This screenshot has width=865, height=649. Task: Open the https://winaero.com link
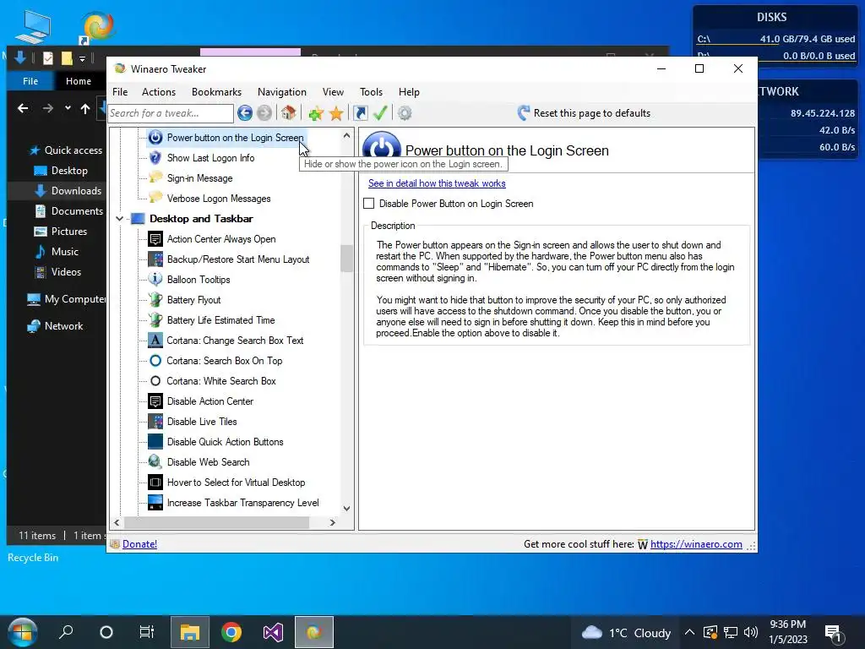pos(696,544)
